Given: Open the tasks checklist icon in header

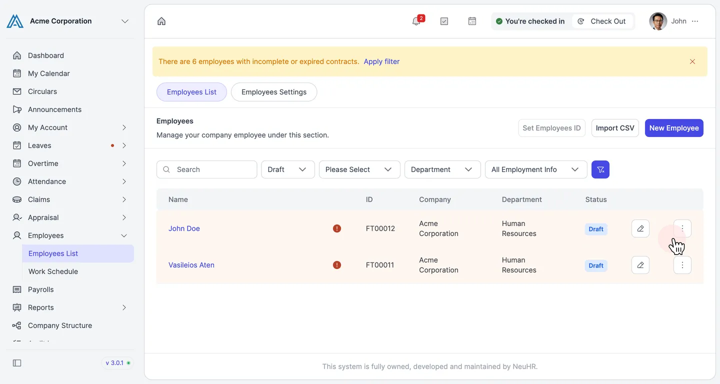Looking at the screenshot, I should pyautogui.click(x=444, y=21).
